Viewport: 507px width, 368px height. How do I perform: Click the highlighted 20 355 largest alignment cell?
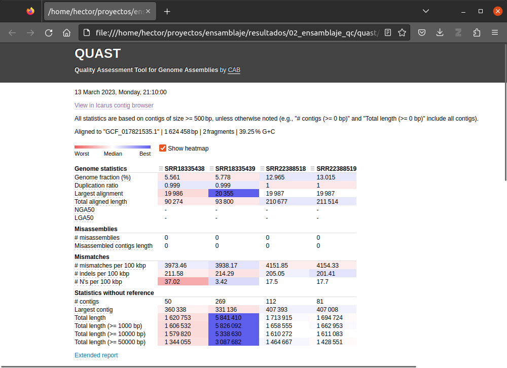pos(234,194)
